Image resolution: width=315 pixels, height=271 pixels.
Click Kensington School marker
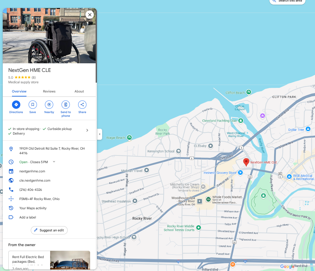(x=178, y=151)
